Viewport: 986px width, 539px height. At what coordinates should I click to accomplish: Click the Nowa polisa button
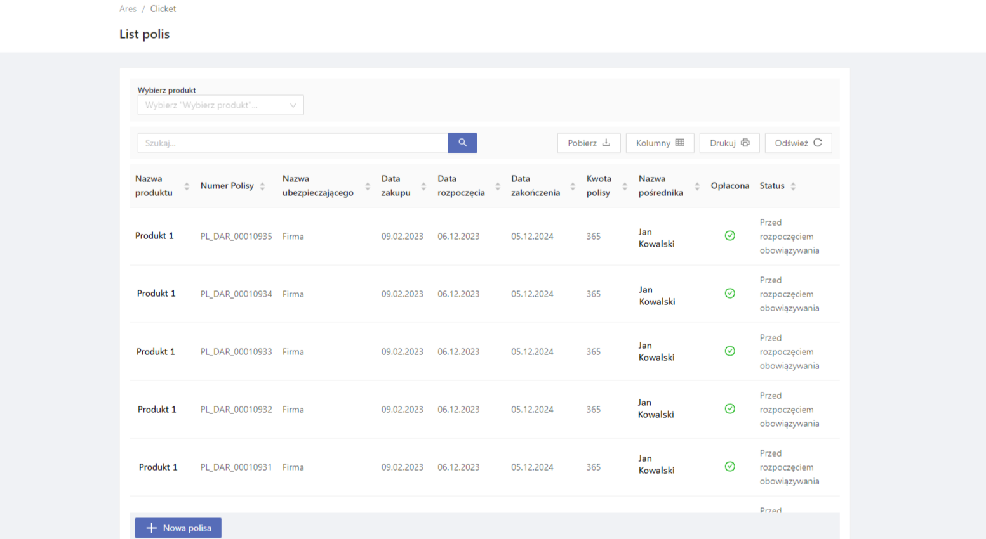(178, 528)
